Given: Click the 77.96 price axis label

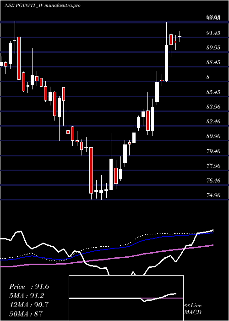Looking at the screenshot, I should [x=213, y=166].
